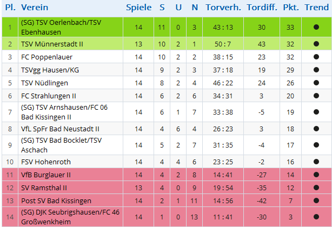Click the trend dot for FC Poppenlauer
332x227 pixels.
pyautogui.click(x=316, y=57)
